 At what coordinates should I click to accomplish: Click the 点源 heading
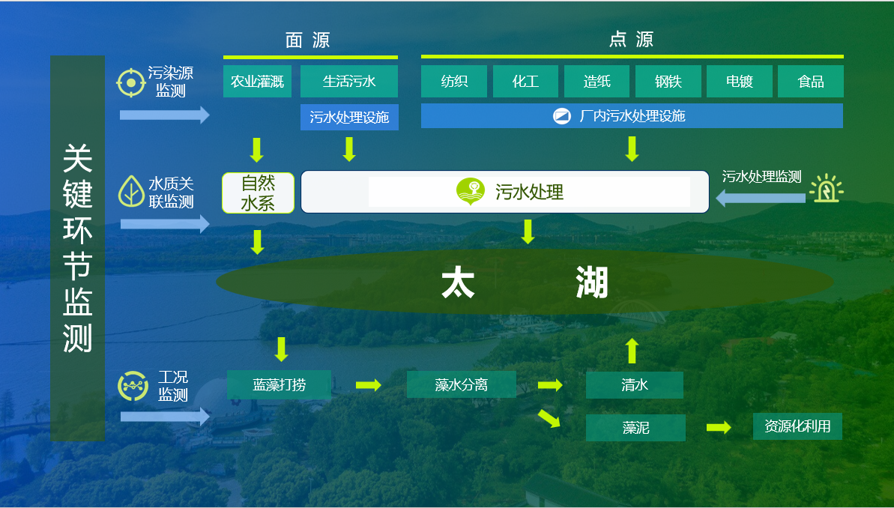point(632,40)
